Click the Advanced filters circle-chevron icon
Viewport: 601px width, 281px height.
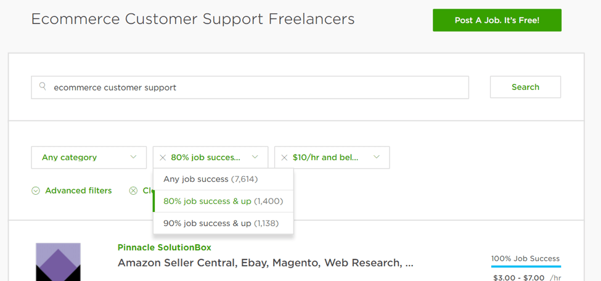pos(36,191)
